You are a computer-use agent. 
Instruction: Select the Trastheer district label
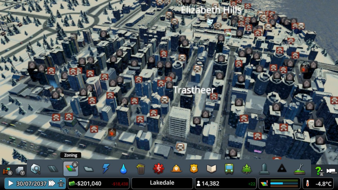pos(194,90)
